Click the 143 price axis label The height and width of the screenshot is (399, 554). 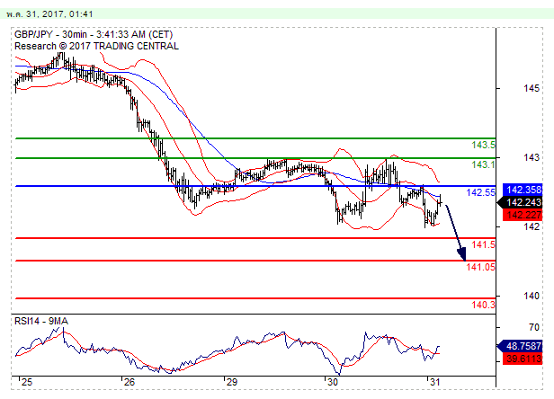tap(532, 157)
